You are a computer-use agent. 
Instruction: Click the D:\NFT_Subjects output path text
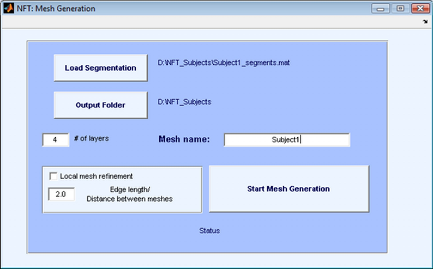pyautogui.click(x=184, y=102)
